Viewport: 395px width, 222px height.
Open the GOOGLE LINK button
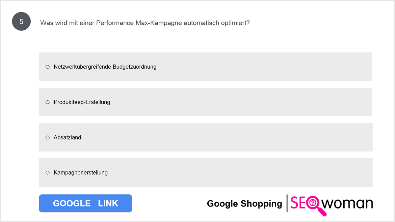pyautogui.click(x=86, y=203)
